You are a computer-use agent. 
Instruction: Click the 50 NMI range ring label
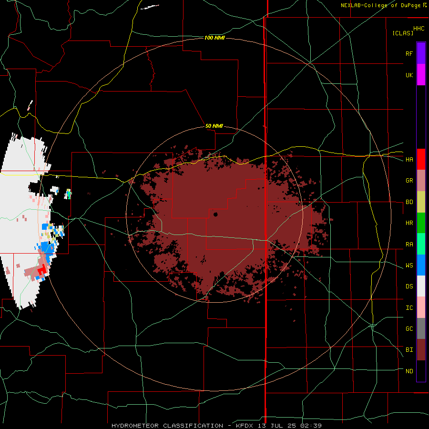pos(214,126)
